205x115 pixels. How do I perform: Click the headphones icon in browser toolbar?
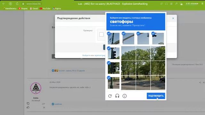click(x=166, y=4)
